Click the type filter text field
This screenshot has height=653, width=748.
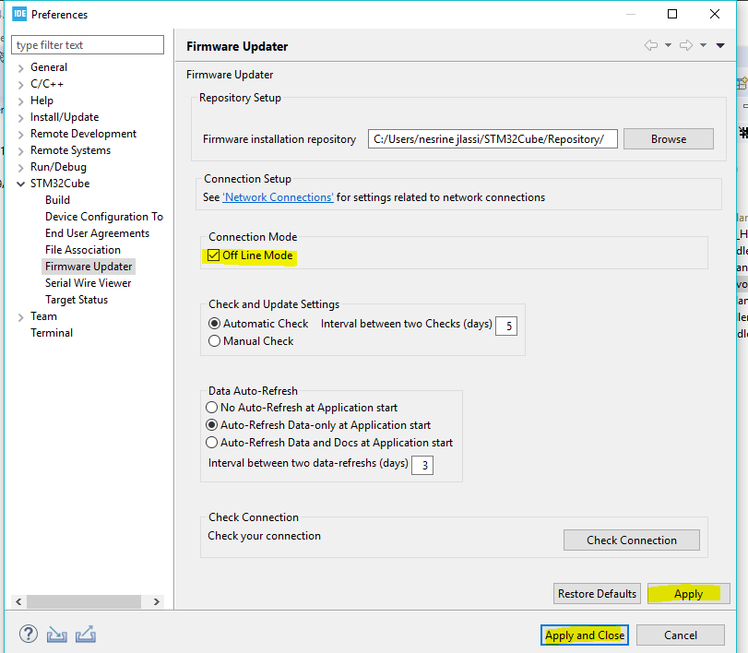pos(88,45)
